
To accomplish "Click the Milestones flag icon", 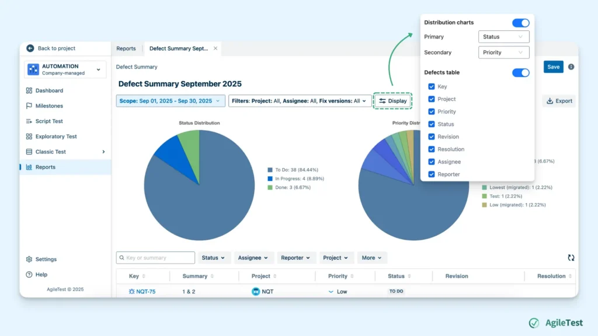I will pyautogui.click(x=29, y=106).
